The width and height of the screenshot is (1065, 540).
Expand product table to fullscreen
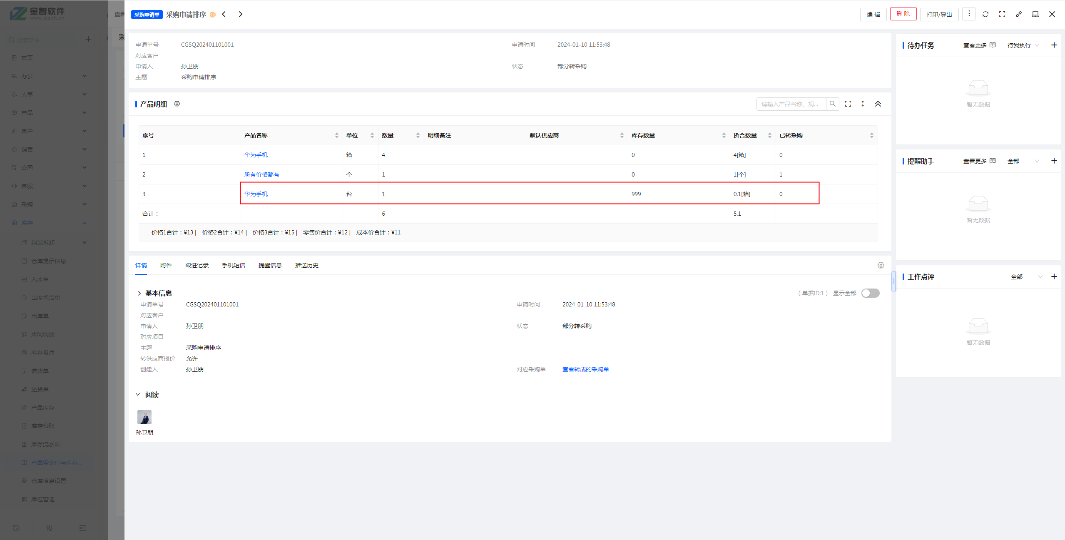(x=848, y=104)
